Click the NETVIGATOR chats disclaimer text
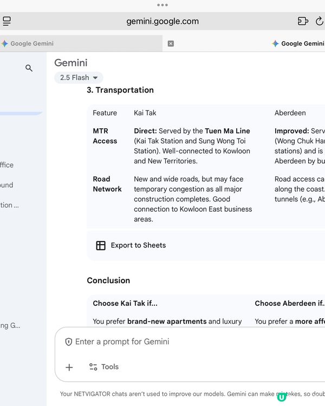The height and width of the screenshot is (406, 325). pos(192,394)
